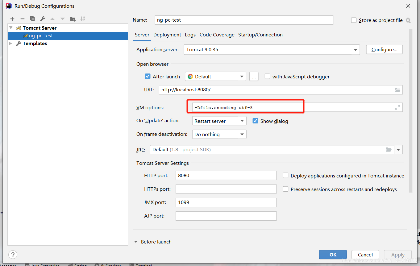Close the Run/Debug Configurations dialog
420x266 pixels.
coord(408,6)
